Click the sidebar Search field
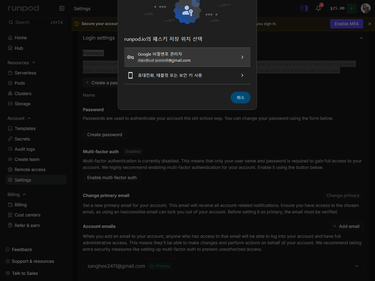 [x=36, y=22]
